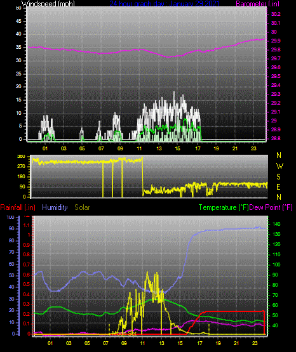296x352 pixels.
Task: Click the '28.9' barometer axis value
Action: pyautogui.click(x=276, y=130)
